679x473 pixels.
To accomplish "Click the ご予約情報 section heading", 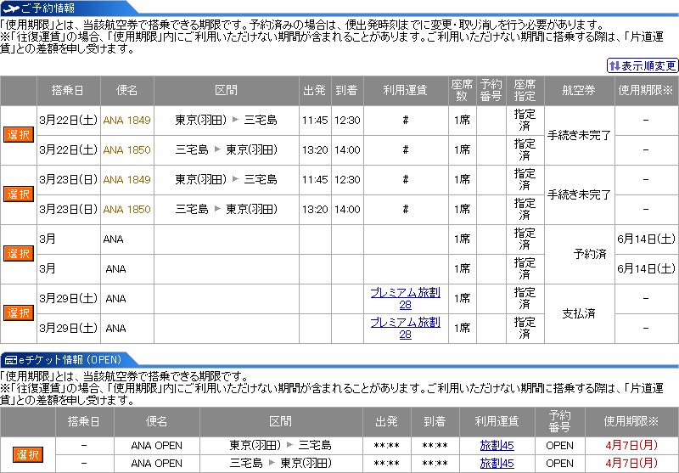I will (x=48, y=8).
